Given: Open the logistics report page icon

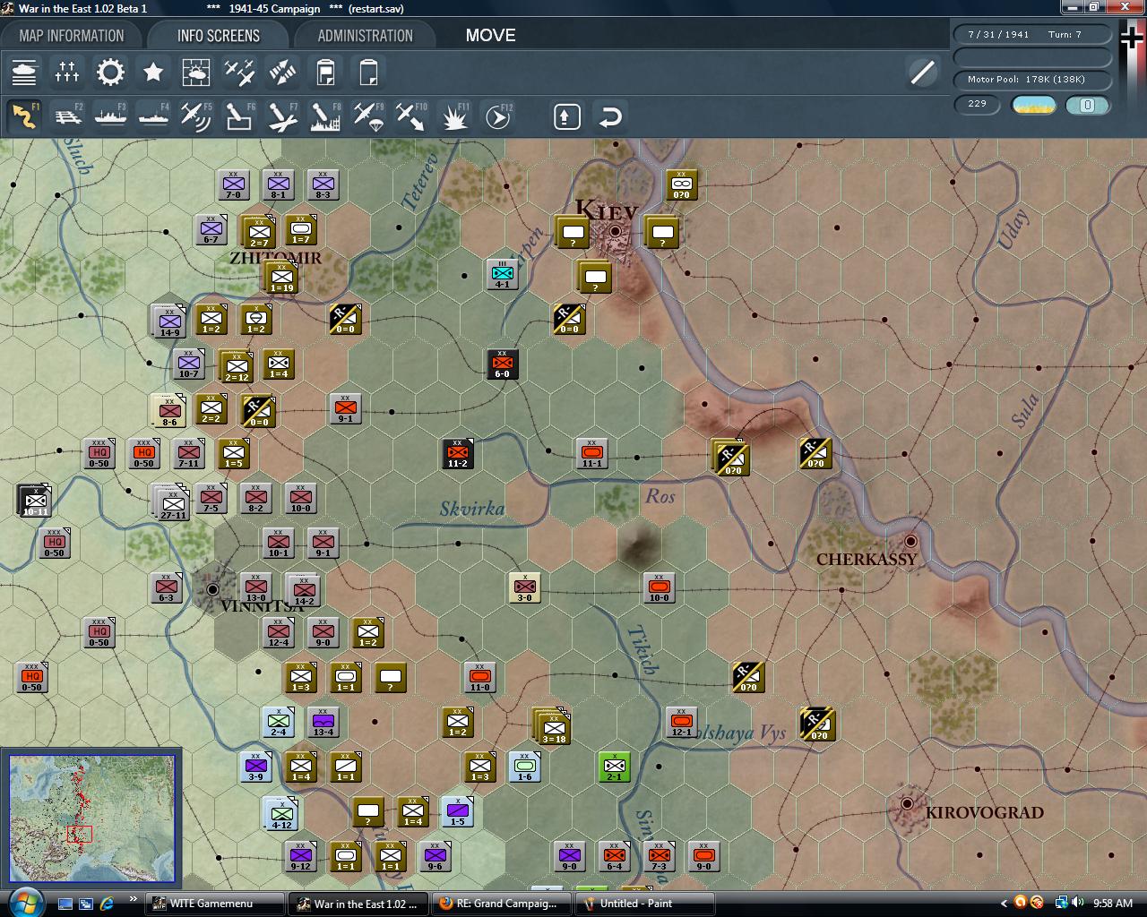Looking at the screenshot, I should pos(368,72).
